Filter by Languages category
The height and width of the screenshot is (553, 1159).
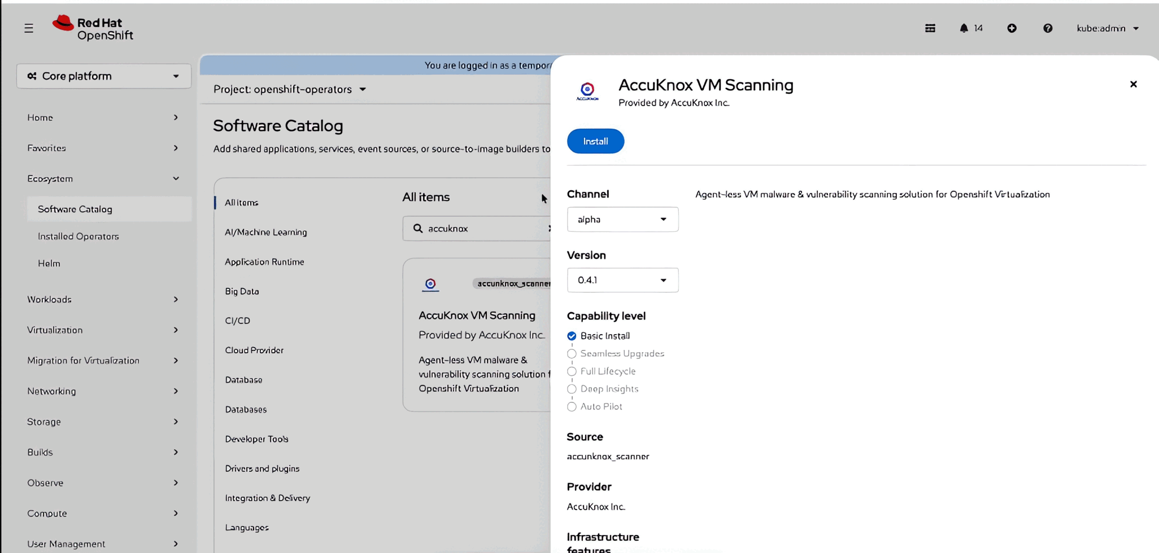click(247, 528)
